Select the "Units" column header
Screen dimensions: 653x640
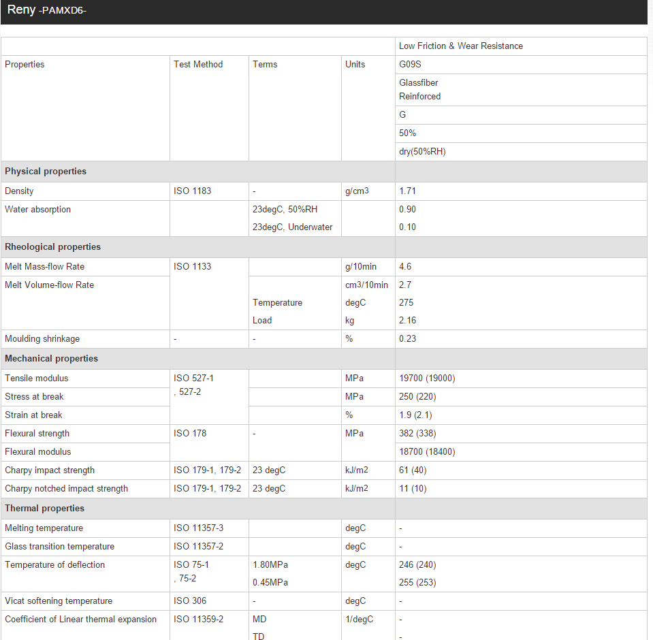[355, 64]
